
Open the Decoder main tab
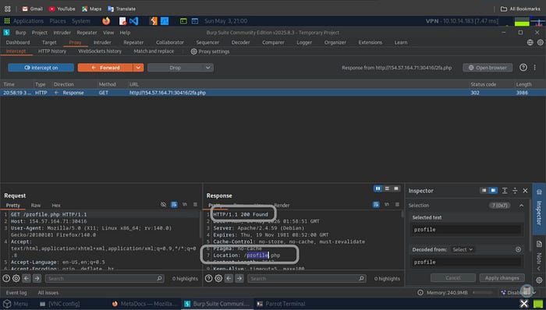[240, 42]
